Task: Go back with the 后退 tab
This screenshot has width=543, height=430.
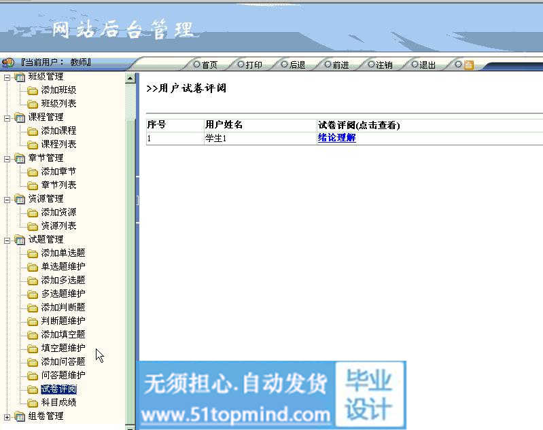Action: tap(294, 65)
